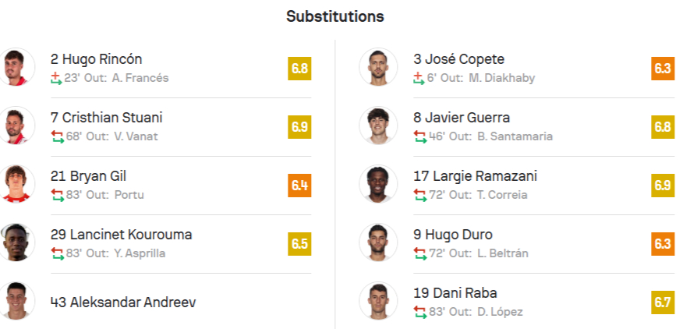The width and height of the screenshot is (683, 329).
Task: Click Hugo Rincón's 6.8 rating badge
Action: point(299,68)
